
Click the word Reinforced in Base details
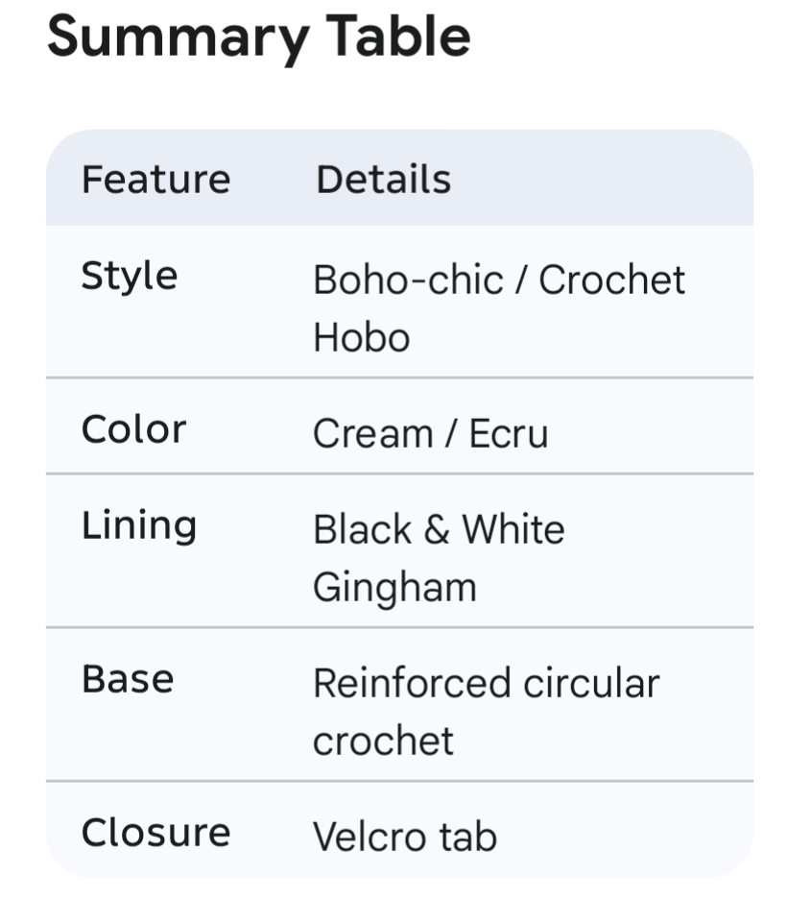tap(412, 684)
